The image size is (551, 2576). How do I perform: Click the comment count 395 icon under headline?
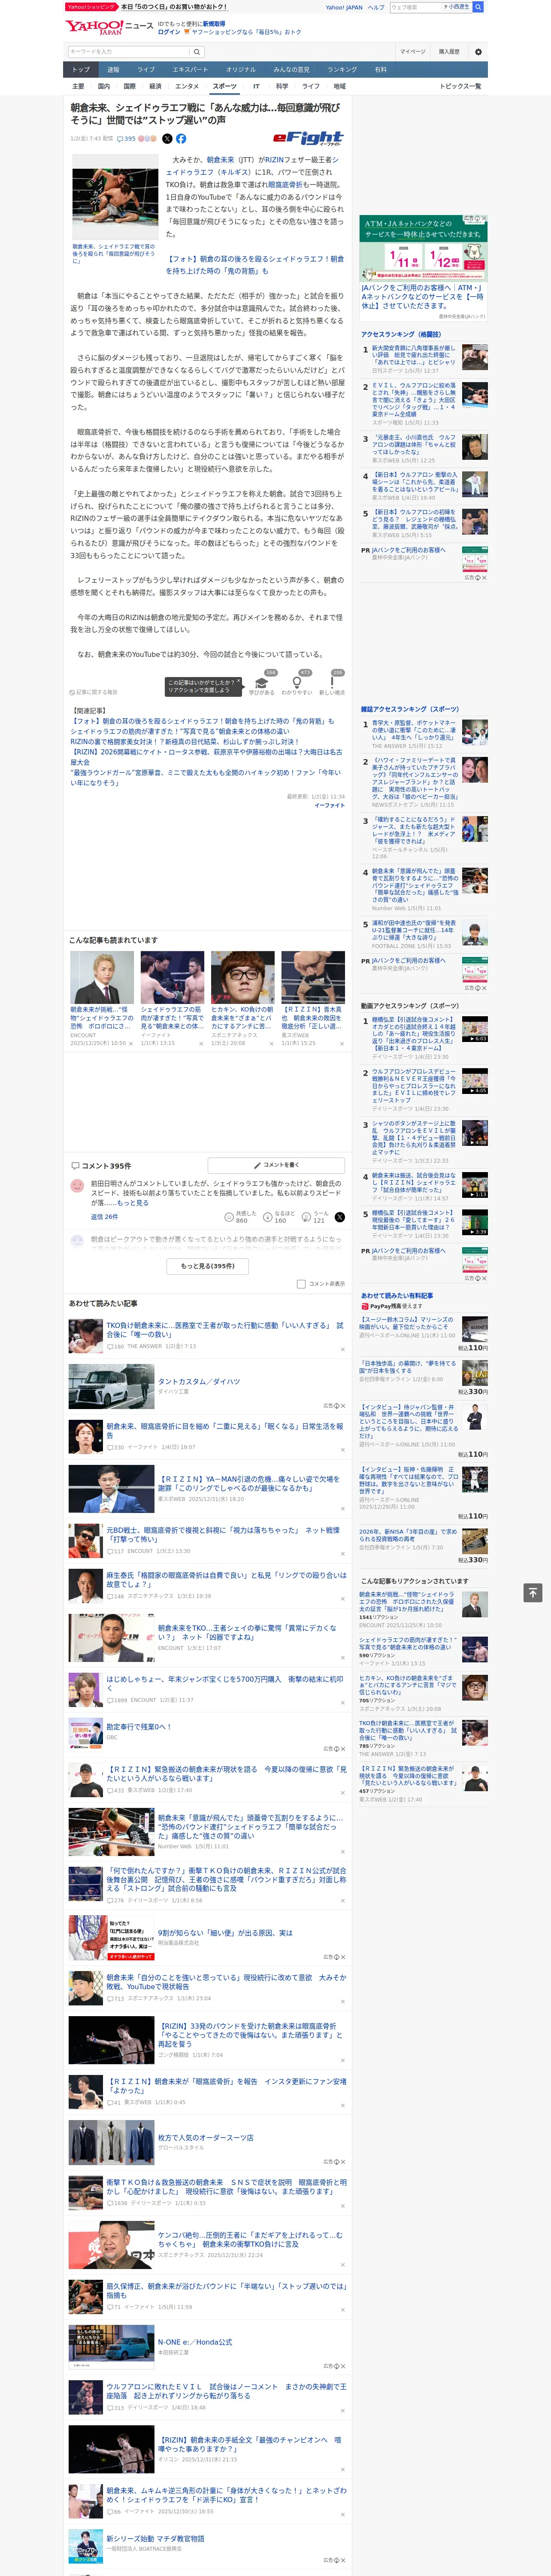(126, 139)
